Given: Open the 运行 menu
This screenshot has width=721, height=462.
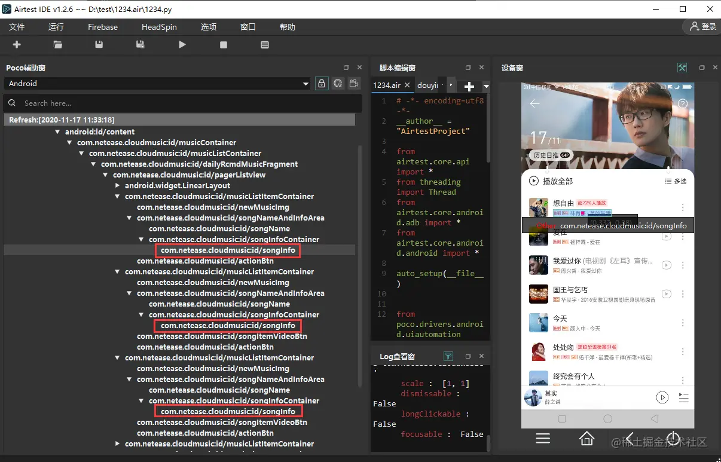Looking at the screenshot, I should tap(56, 27).
